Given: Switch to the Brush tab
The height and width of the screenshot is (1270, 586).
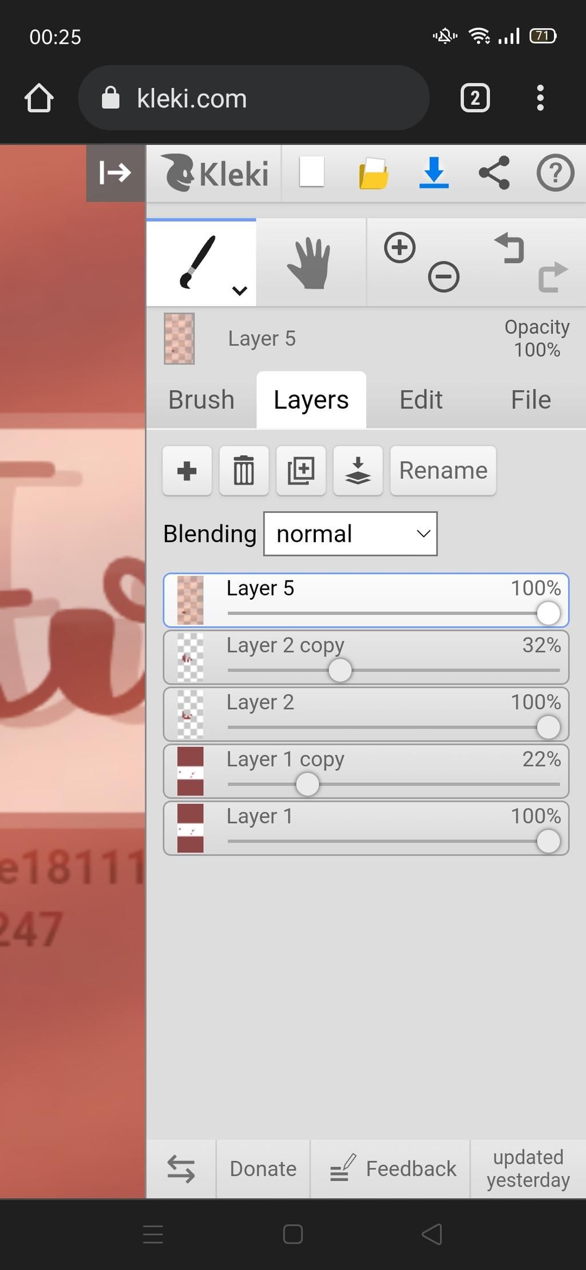Looking at the screenshot, I should click(x=201, y=399).
